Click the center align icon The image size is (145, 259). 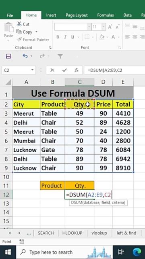coord(135,37)
